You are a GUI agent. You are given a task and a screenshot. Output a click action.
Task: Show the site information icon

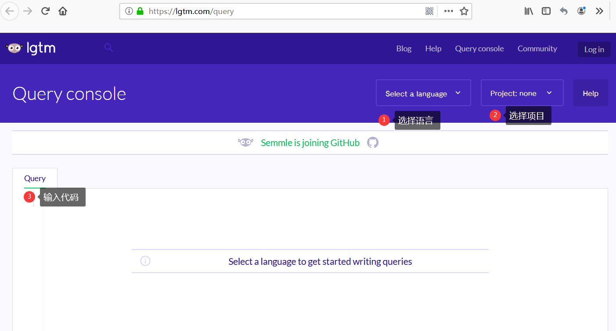129,11
